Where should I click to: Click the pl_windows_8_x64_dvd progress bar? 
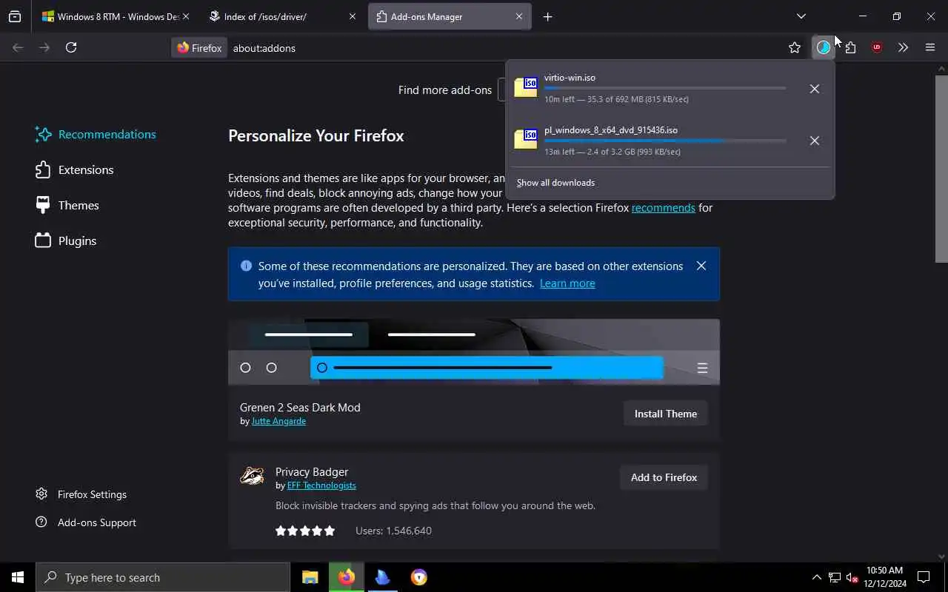[665, 141]
